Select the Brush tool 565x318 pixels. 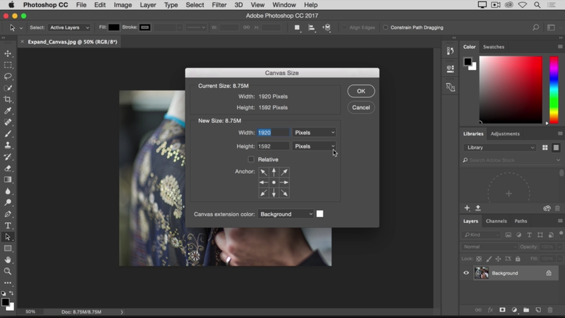8,134
